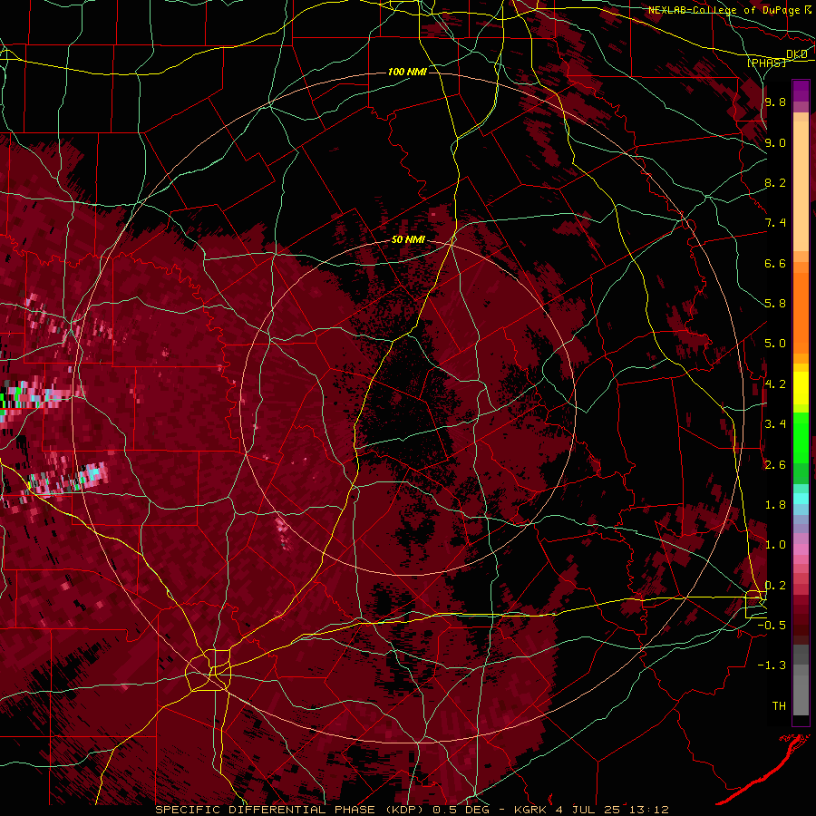This screenshot has height=816, width=816.
Task: Click the gray segment of the color bar
Action: point(801,682)
